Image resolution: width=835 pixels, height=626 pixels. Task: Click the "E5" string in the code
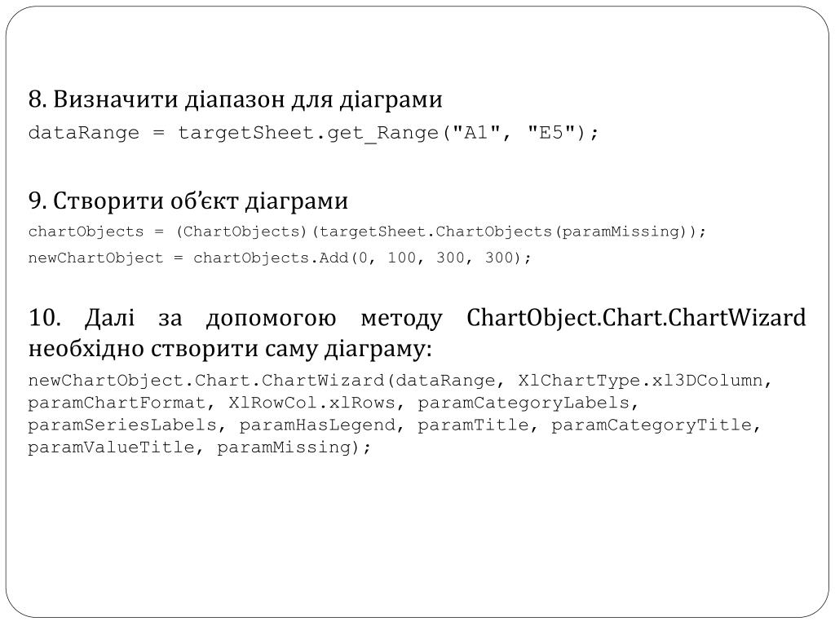coord(551,132)
